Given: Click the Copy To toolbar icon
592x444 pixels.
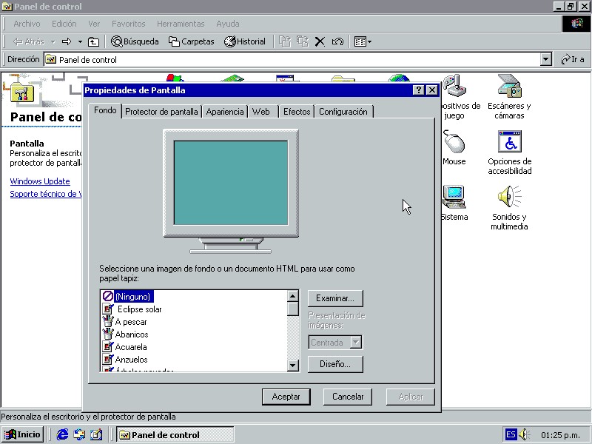Looking at the screenshot, I should tap(303, 41).
